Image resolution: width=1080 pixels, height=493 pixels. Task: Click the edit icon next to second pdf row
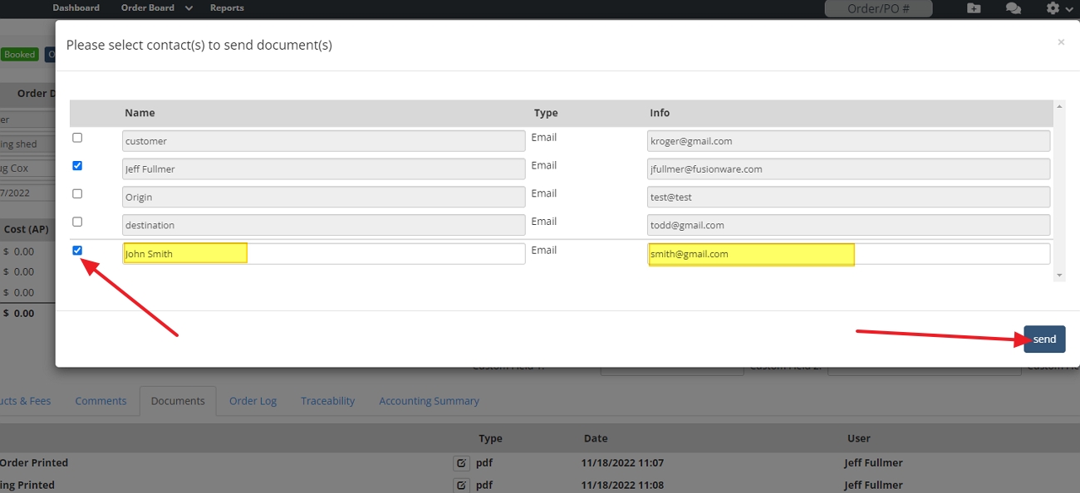click(462, 485)
